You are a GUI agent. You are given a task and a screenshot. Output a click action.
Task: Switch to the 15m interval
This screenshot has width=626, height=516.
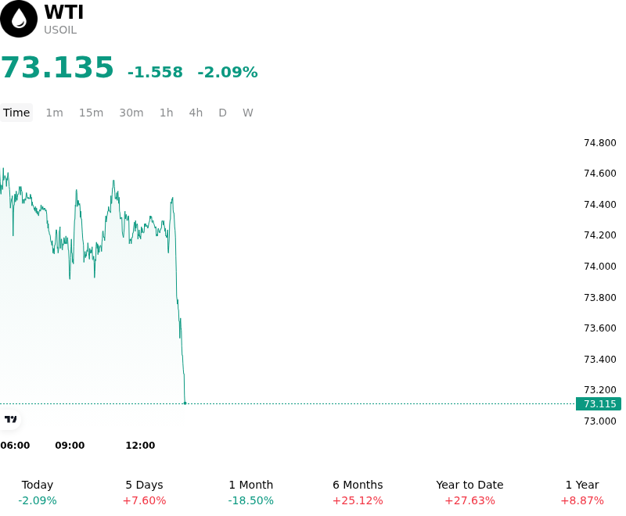91,113
